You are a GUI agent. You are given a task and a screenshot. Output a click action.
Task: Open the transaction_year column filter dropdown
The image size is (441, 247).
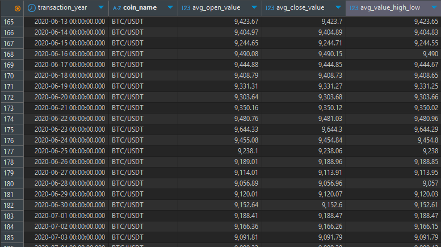coord(101,8)
